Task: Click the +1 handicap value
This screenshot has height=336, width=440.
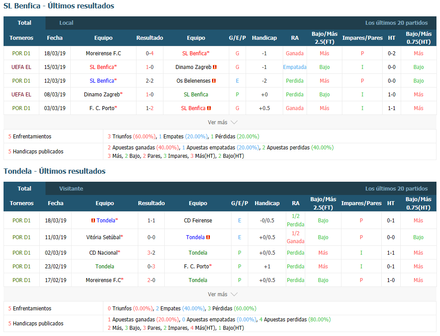Action: click(x=267, y=266)
